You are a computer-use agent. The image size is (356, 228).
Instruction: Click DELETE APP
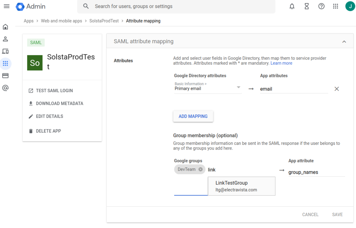45,131
